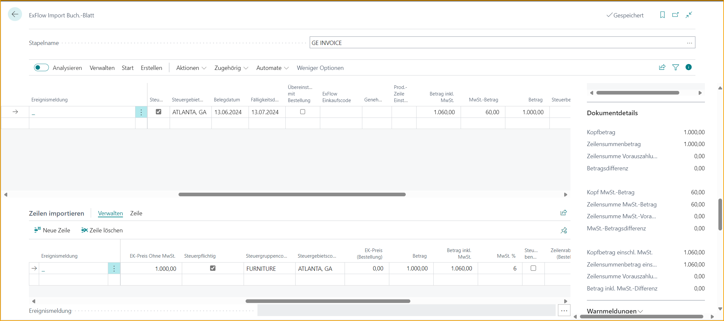Open the Stapelname lookup via ellipsis
724x321 pixels.
(x=689, y=42)
